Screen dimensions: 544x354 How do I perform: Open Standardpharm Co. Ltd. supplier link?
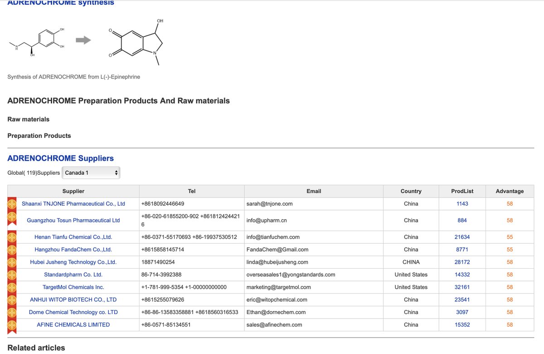[x=73, y=275]
